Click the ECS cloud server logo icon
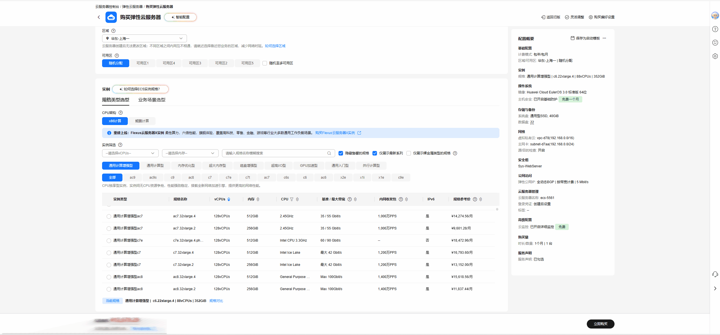 click(x=111, y=17)
